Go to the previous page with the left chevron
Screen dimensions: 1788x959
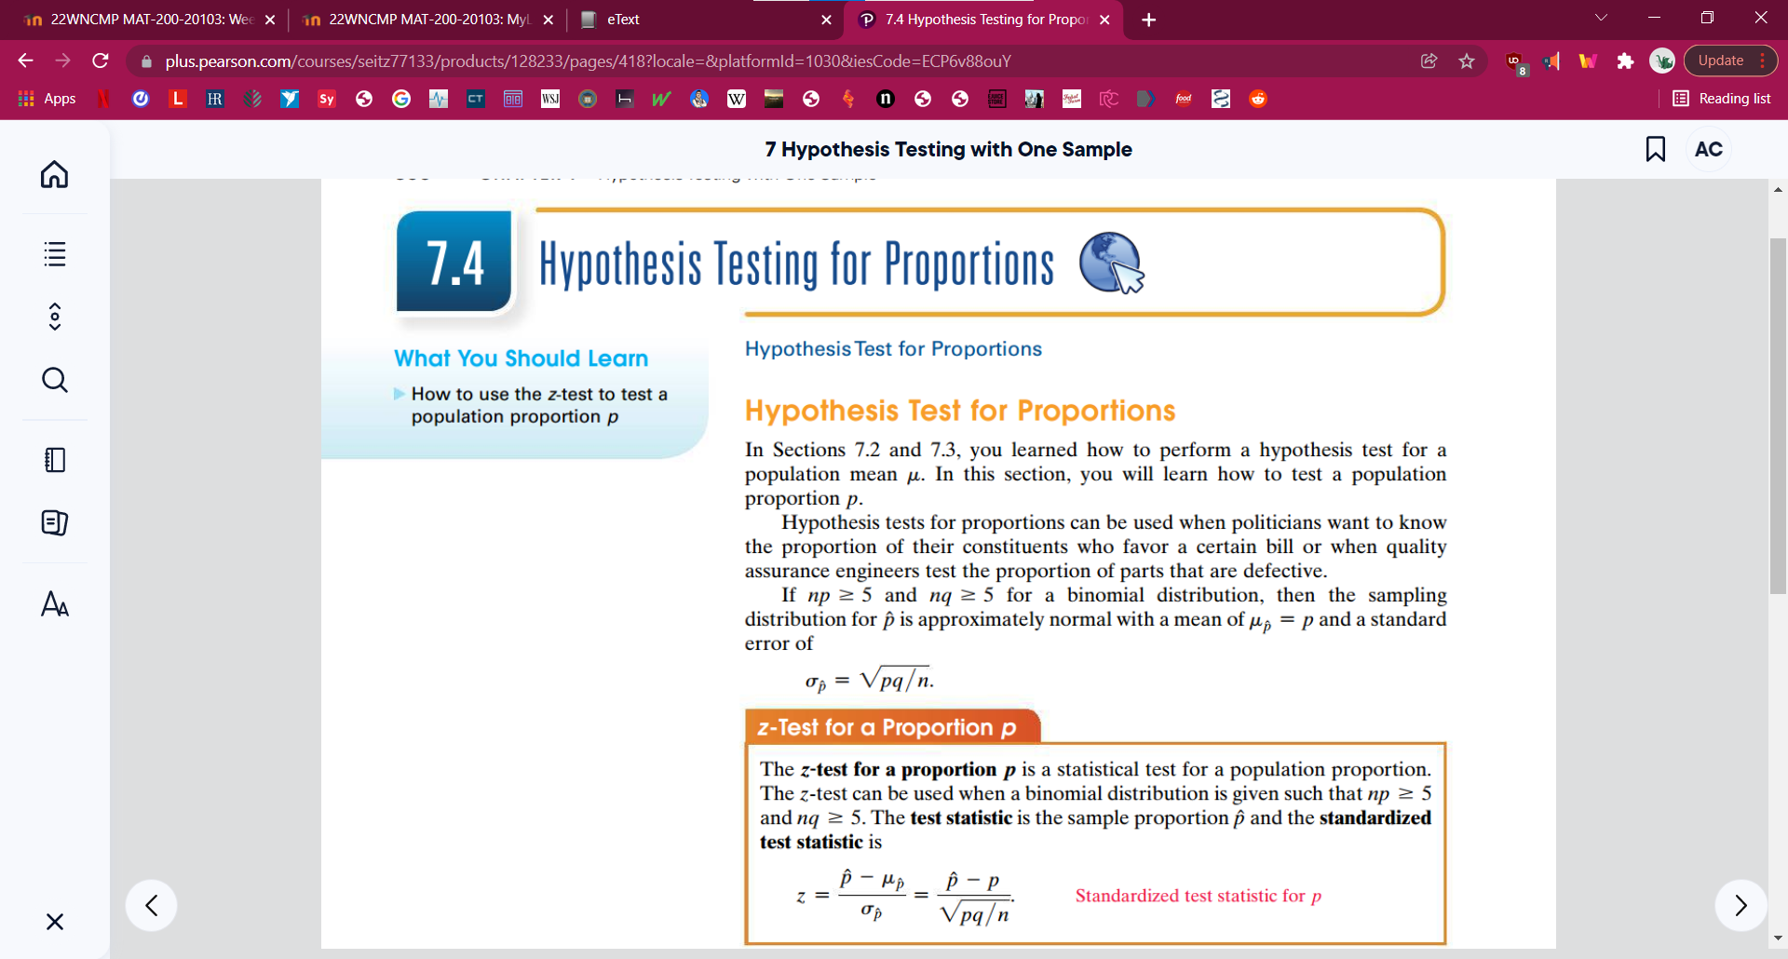(x=151, y=905)
